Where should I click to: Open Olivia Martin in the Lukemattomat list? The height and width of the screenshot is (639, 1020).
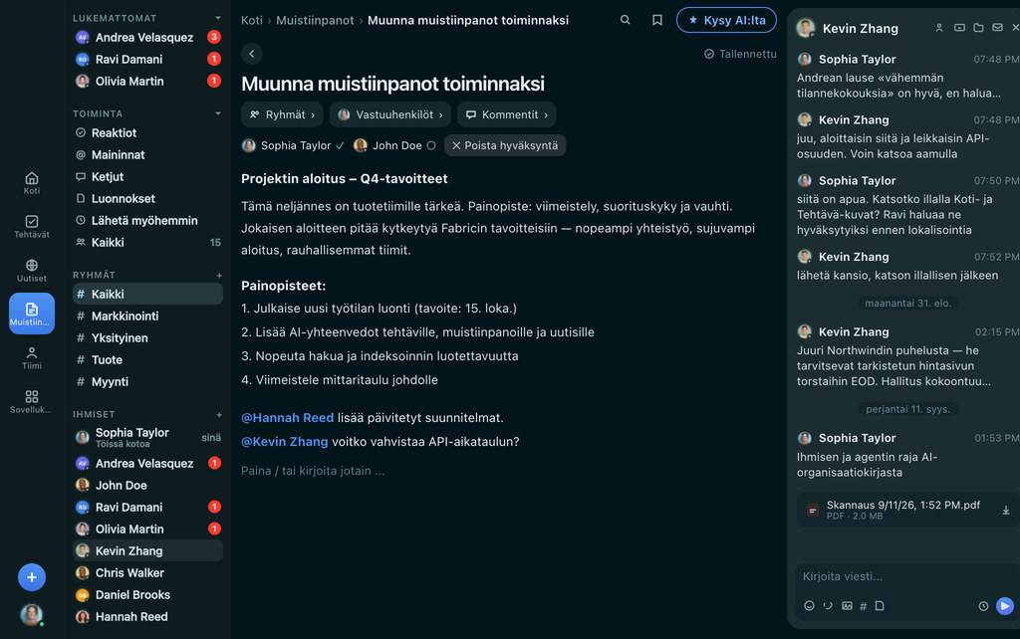[147, 82]
